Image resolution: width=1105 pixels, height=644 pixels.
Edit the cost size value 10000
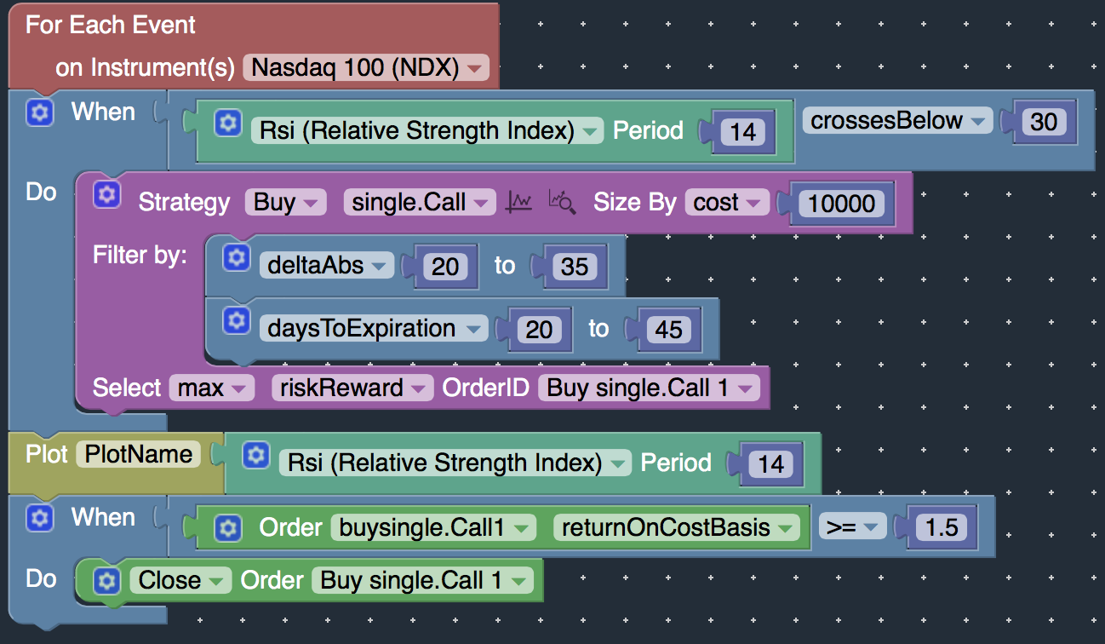[841, 204]
